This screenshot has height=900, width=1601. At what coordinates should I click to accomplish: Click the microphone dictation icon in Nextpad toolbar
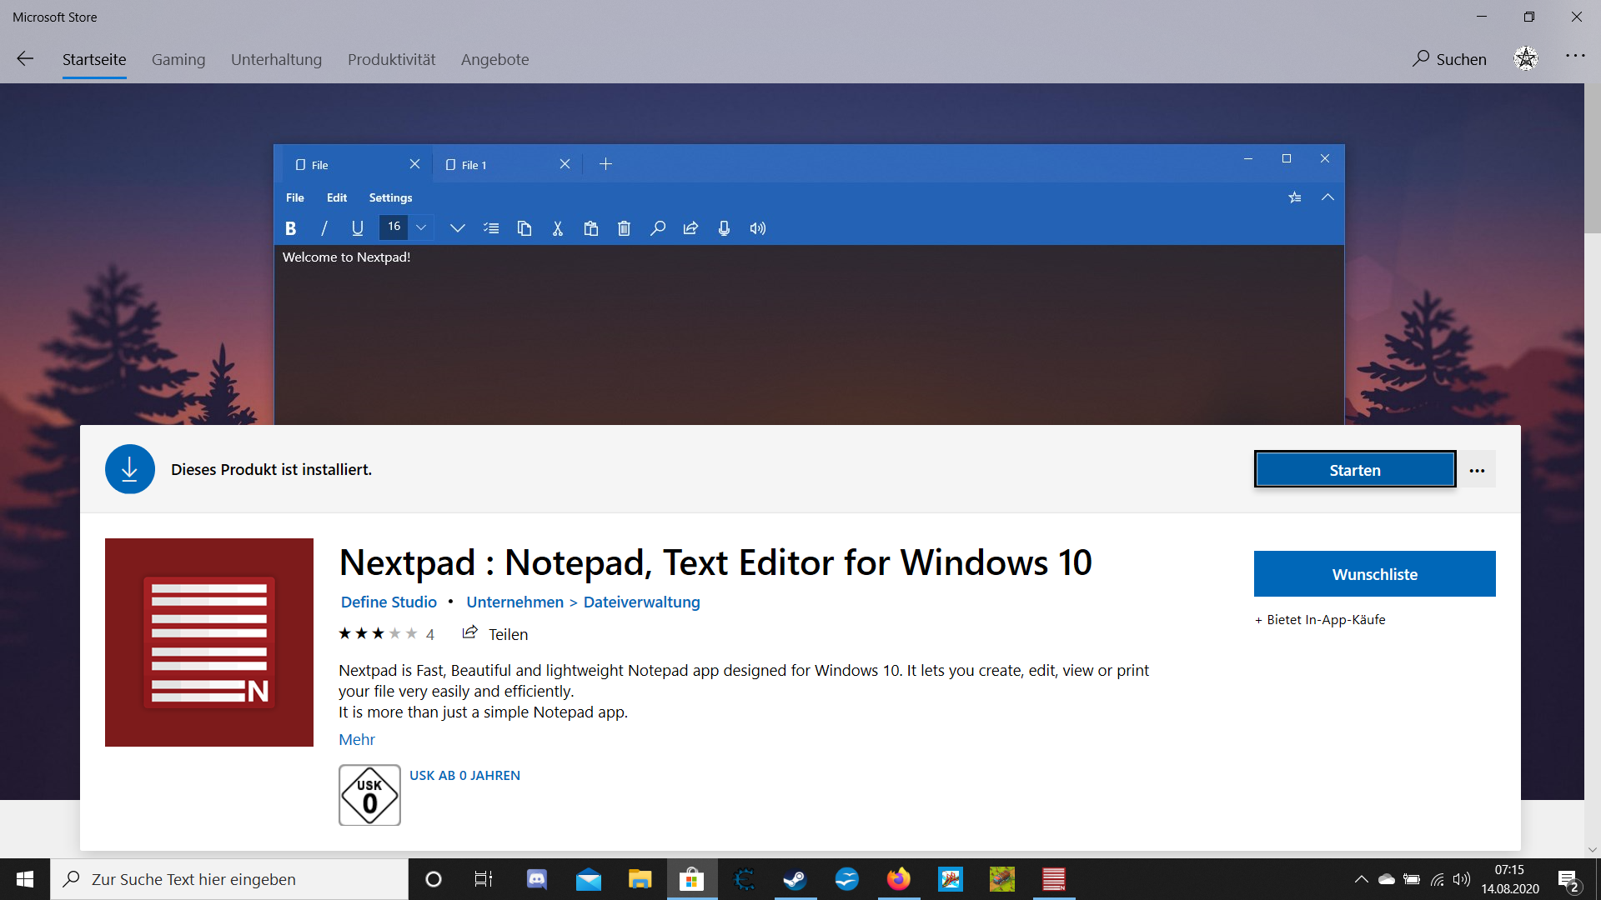[724, 228]
